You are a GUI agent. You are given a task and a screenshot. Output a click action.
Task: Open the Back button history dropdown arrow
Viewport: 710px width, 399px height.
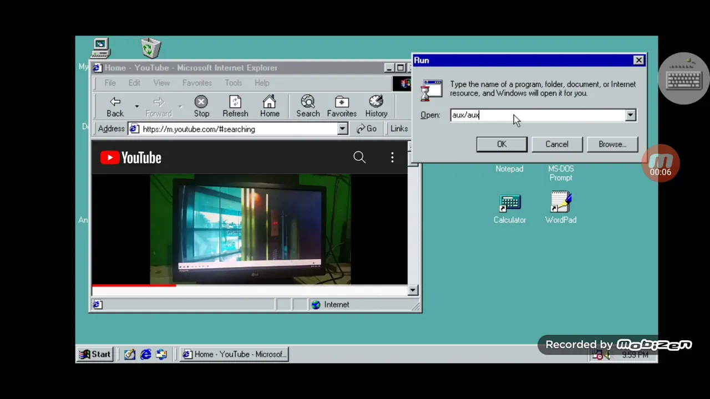136,106
